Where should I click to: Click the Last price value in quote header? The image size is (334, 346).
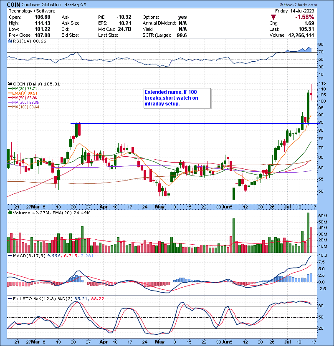coord(306,29)
